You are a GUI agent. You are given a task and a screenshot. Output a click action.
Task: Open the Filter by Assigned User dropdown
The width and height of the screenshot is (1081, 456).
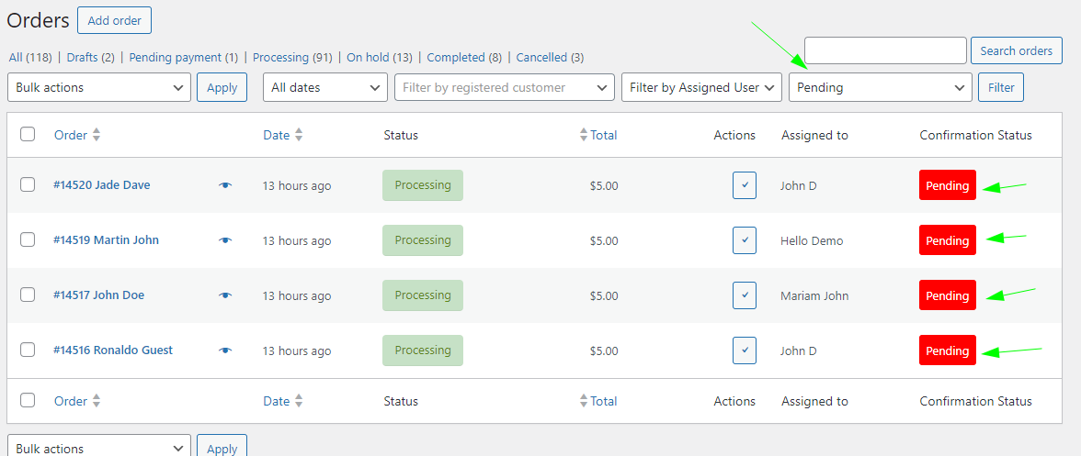pos(702,88)
